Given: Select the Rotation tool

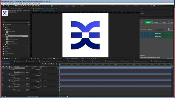Looking at the screenshot, I should coord(13,6).
